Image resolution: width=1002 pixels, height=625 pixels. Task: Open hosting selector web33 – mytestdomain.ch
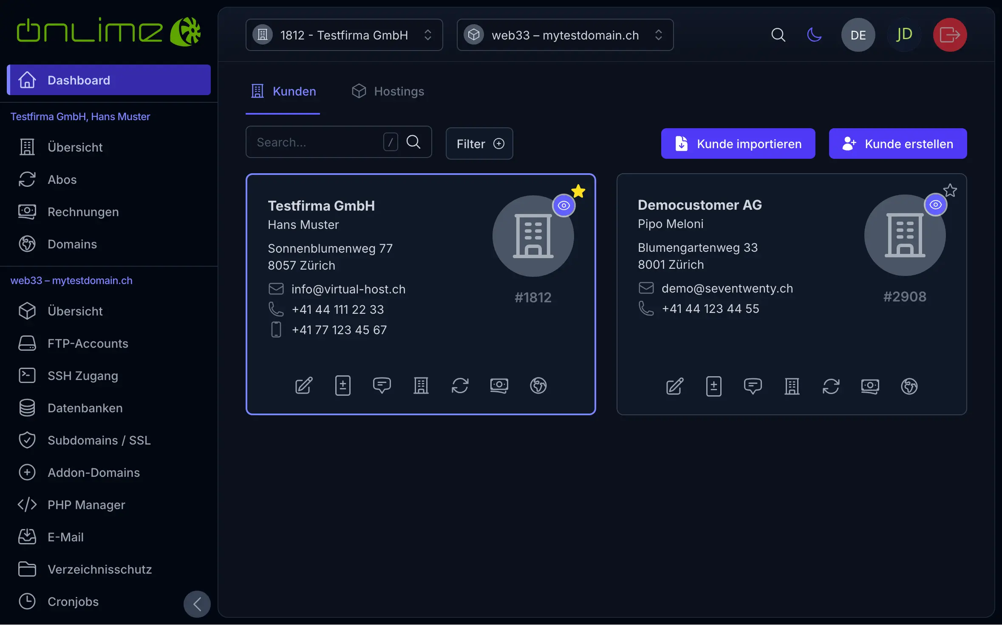pos(564,35)
